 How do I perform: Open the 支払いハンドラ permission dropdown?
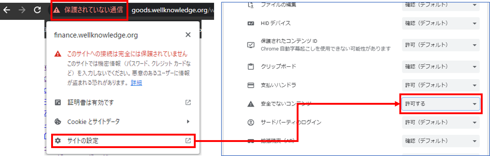click(440, 85)
